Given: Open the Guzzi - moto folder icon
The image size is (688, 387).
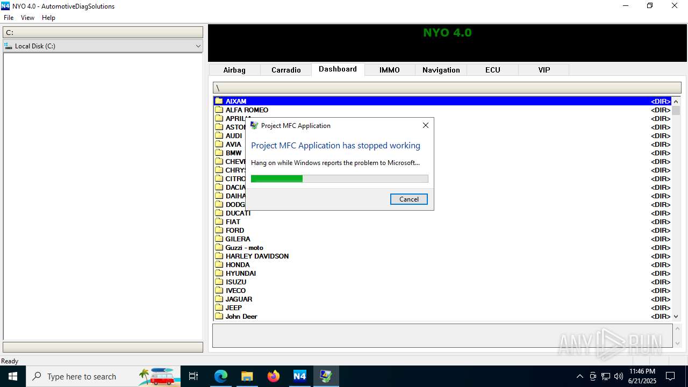Looking at the screenshot, I should pos(219,247).
